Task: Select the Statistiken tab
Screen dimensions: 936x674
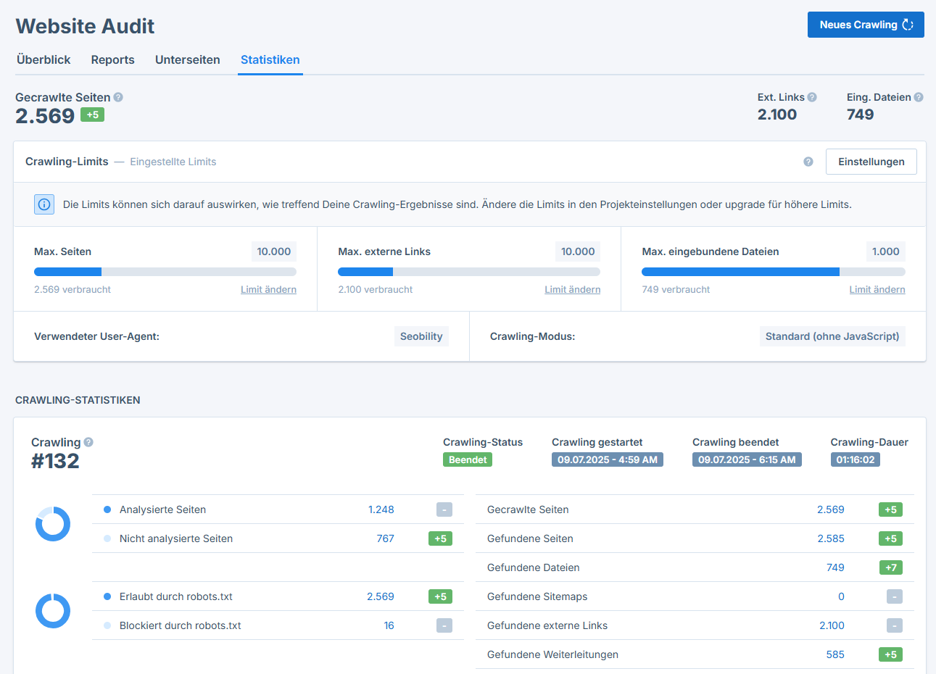Action: (x=270, y=60)
